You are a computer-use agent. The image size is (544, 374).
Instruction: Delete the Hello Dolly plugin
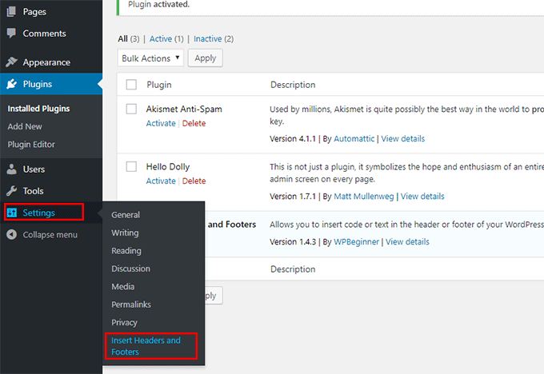[x=194, y=181]
